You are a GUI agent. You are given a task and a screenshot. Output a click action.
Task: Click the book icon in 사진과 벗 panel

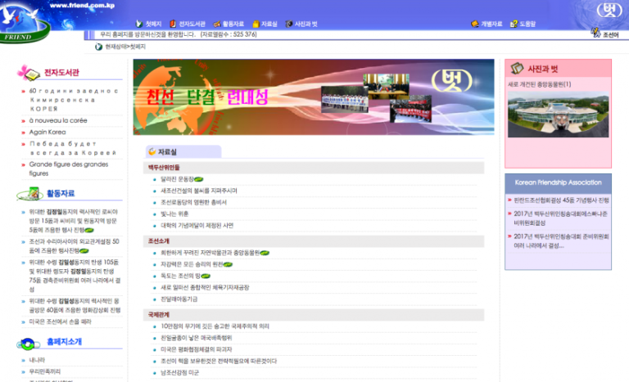click(517, 69)
